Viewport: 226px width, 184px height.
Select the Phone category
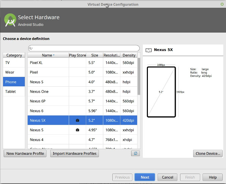(x=14, y=82)
